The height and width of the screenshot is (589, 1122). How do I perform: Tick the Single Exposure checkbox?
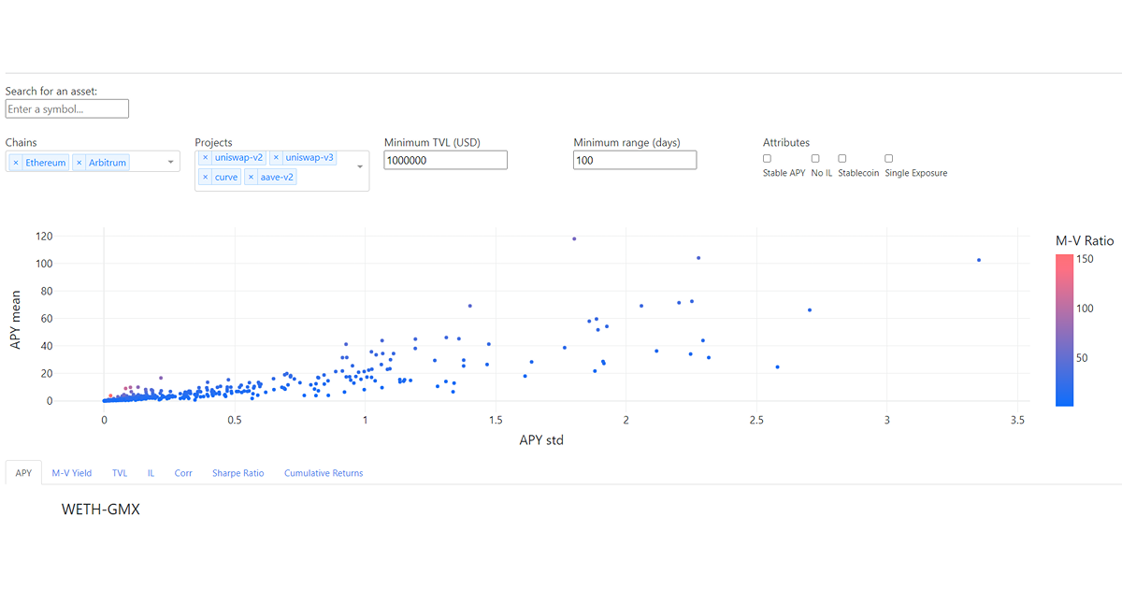tap(889, 159)
